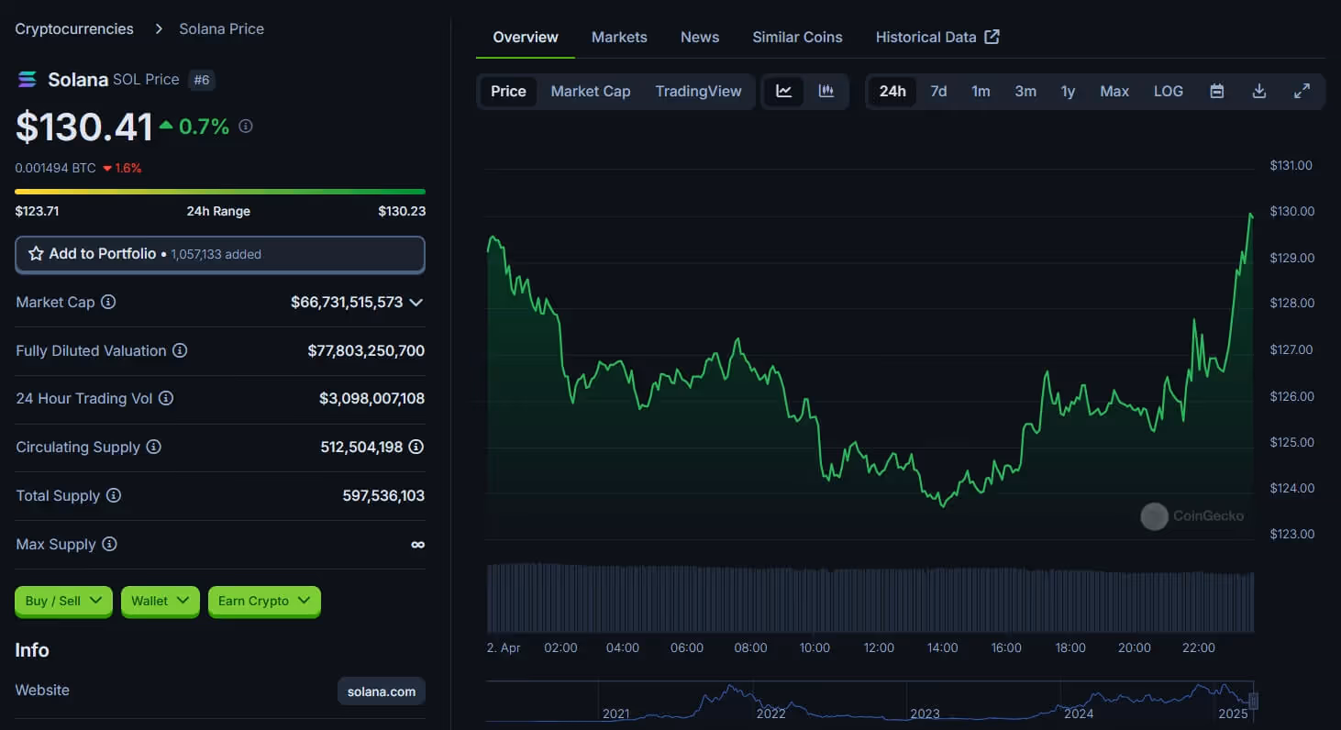Screen dimensions: 1341x730
Task: Open Fully Diluted Valuation info icon
Action: point(180,350)
